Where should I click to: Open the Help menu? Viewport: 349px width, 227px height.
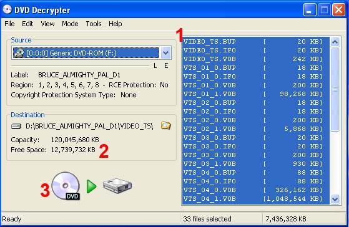116,24
